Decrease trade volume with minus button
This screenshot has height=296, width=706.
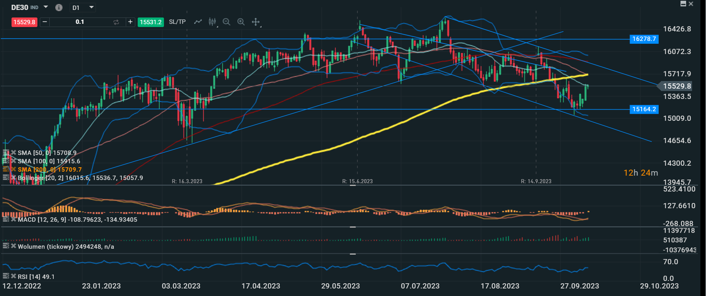tap(45, 22)
